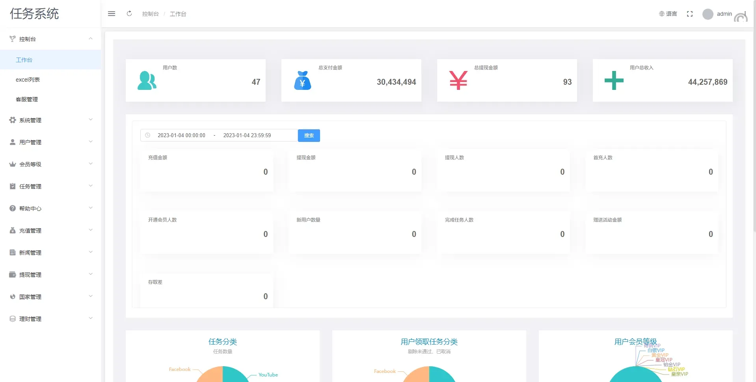Open the 语言 language selector
756x382 pixels.
point(668,14)
